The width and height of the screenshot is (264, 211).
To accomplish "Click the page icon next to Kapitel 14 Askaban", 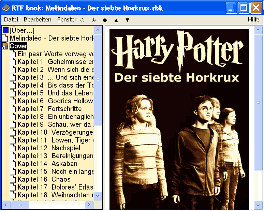I will [x=13, y=164].
